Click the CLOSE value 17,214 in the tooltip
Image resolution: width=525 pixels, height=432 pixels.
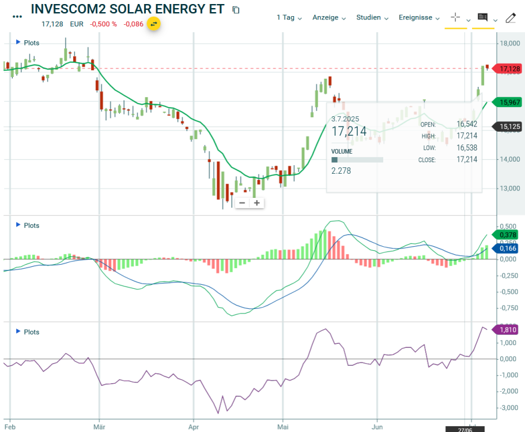467,159
